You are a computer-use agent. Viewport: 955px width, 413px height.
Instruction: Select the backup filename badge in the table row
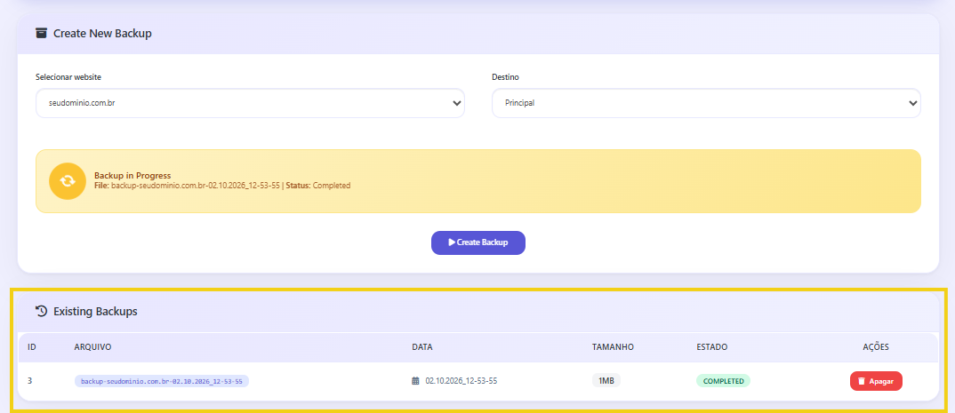point(162,381)
